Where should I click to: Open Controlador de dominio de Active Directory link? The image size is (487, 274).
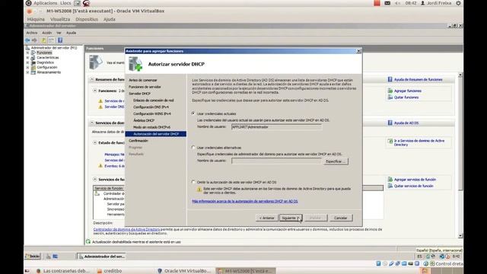[x=126, y=229]
